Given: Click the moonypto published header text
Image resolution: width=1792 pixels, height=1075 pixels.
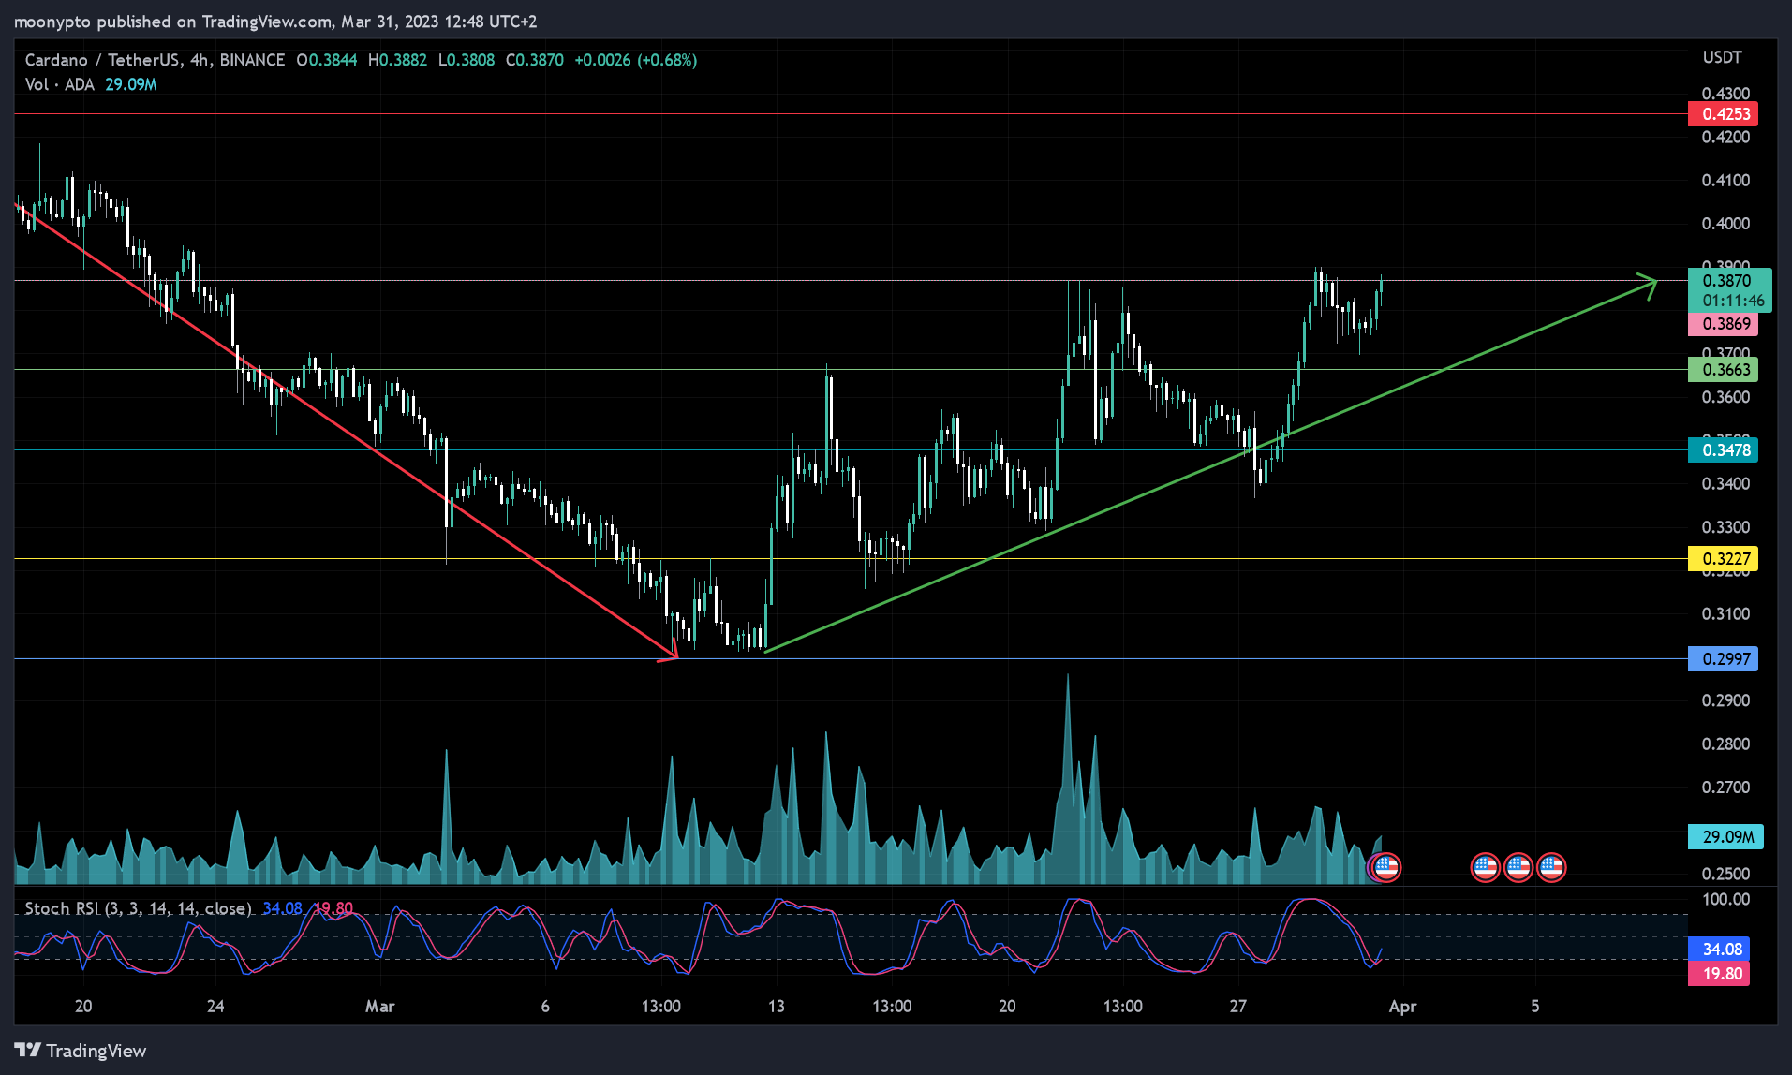Looking at the screenshot, I should click(275, 21).
